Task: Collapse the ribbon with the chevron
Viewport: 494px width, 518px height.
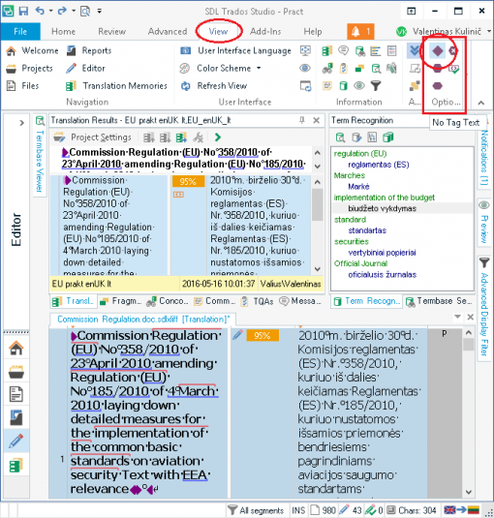Action: (x=481, y=103)
